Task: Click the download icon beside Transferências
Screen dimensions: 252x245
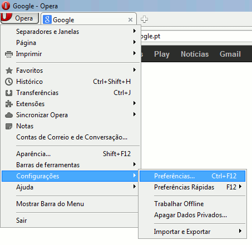Action: (x=9, y=93)
